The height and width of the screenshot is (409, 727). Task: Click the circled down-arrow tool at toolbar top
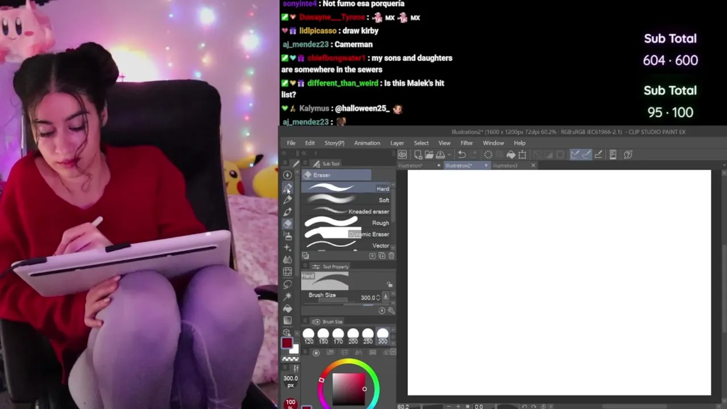[x=287, y=176]
